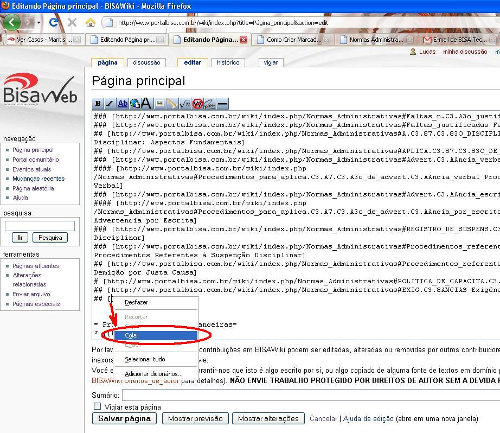Click the Salvar página button
Screen dimensions: 500x433
(124, 418)
